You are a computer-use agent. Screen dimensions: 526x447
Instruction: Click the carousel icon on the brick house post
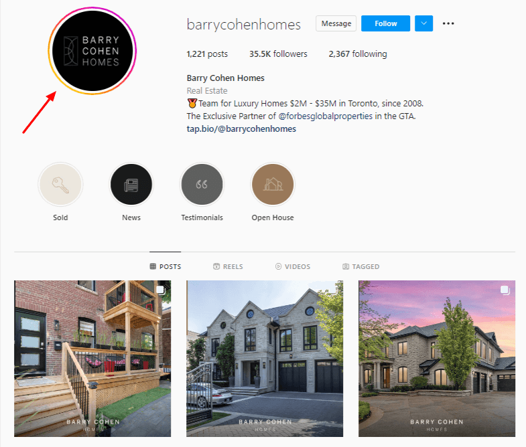tap(161, 290)
